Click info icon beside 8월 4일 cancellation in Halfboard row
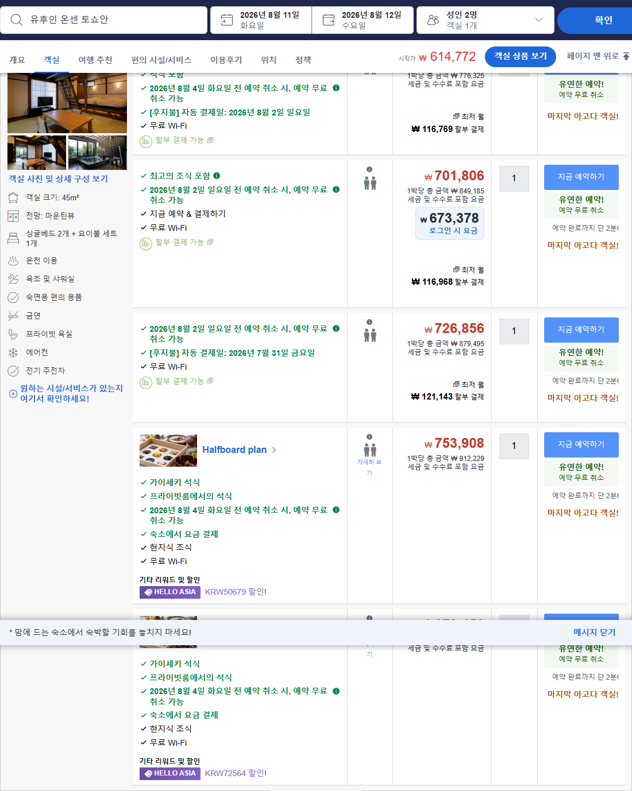This screenshot has height=791, width=632. coord(336,510)
